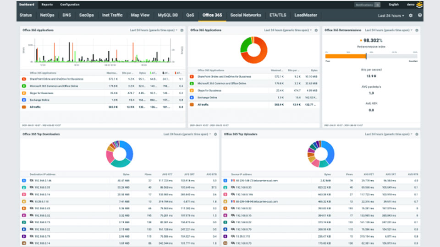Toggle Skype for Business series badge in chart panel
This screenshot has height=247, width=440.
coord(24,93)
